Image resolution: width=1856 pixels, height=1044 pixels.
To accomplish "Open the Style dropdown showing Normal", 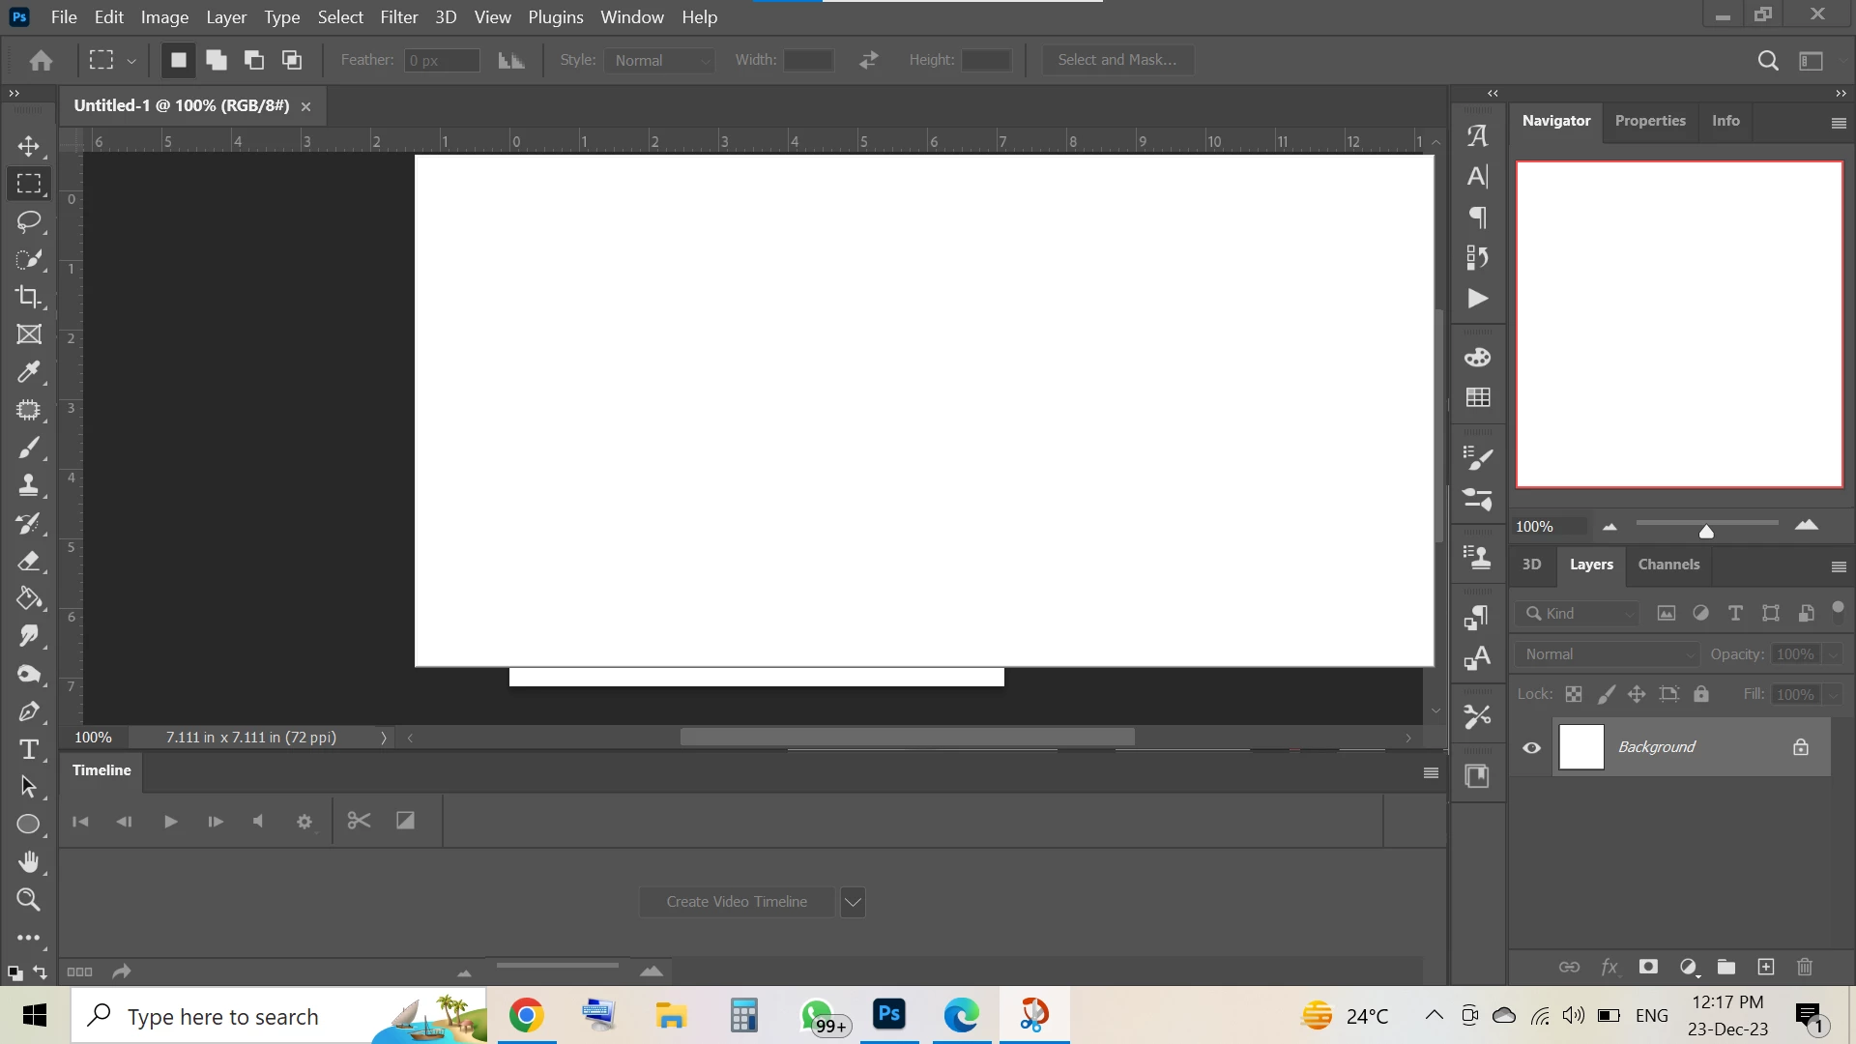I will [x=661, y=60].
